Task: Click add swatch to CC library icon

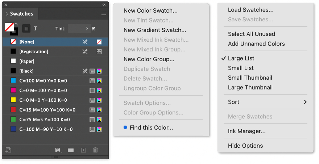Action: pos(8,150)
